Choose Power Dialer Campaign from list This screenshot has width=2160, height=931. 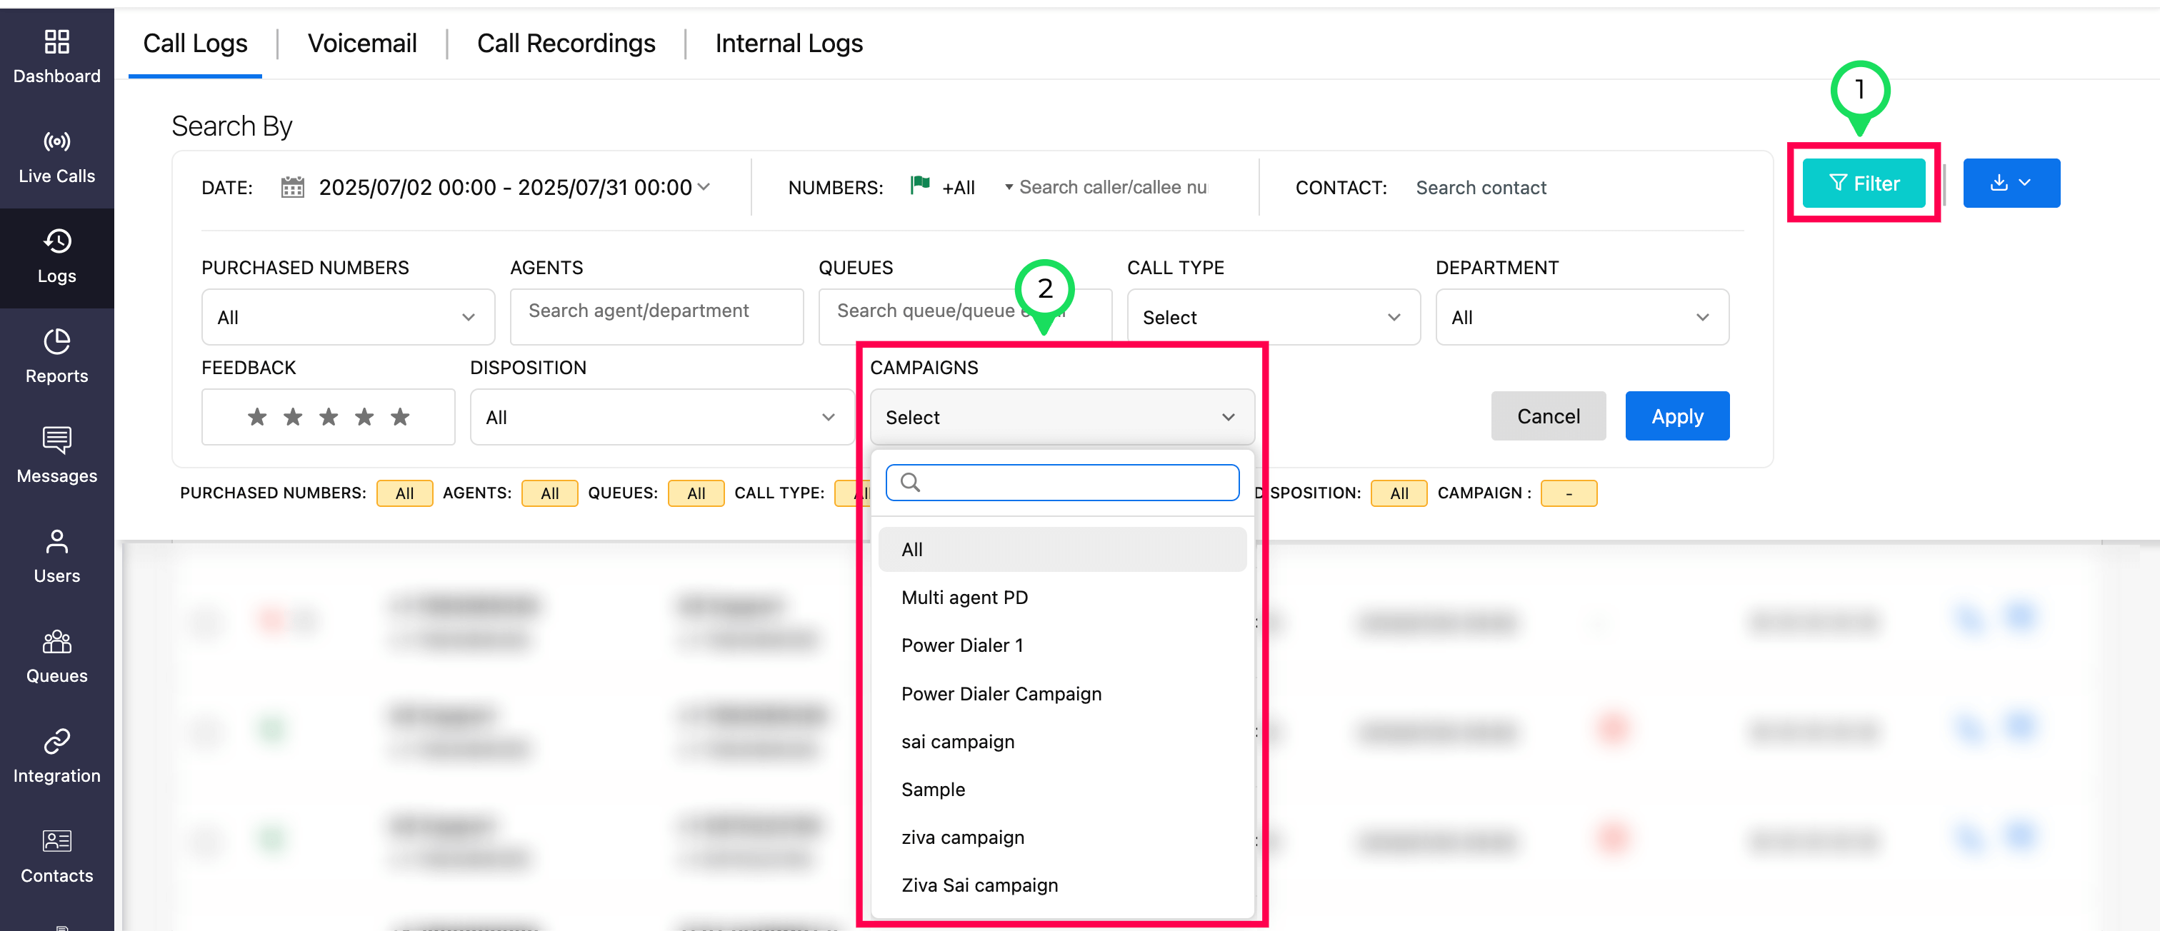tap(1000, 694)
